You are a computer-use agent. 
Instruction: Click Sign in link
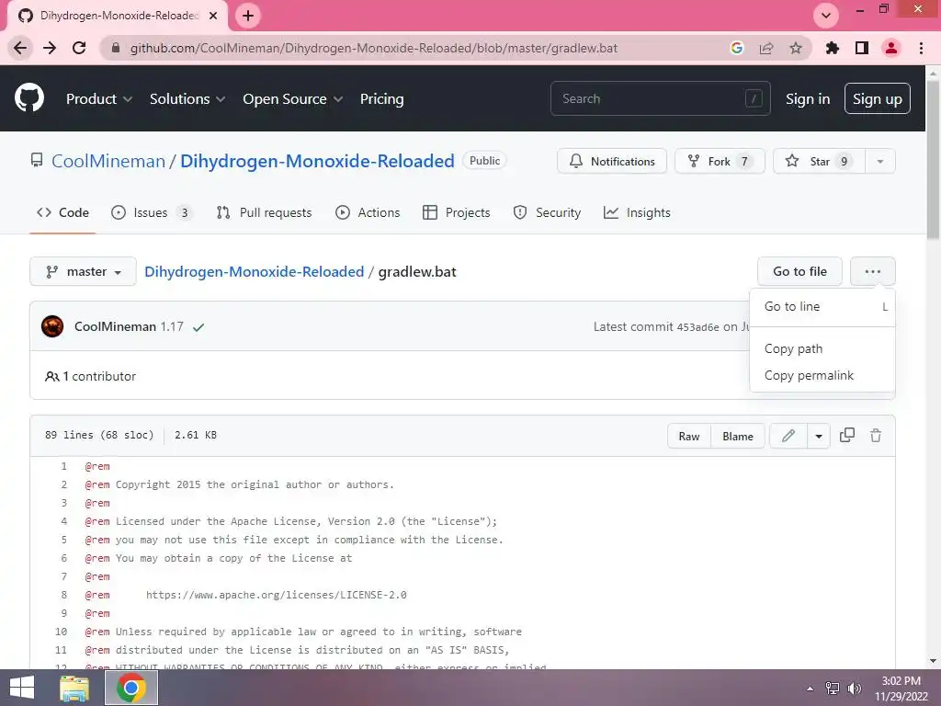(808, 98)
